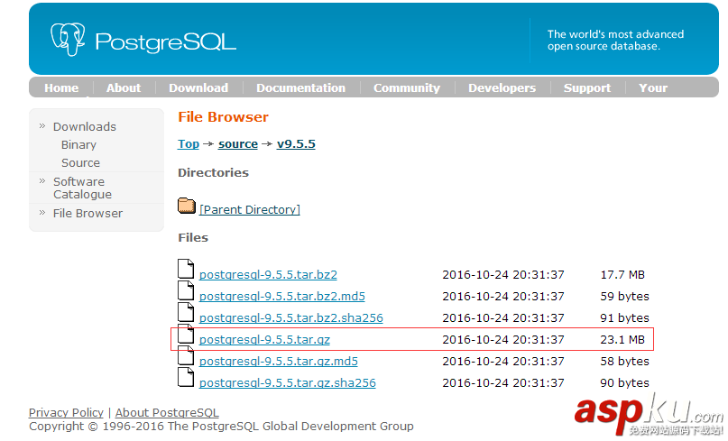Click file icon beside postgresql-9.5.5.tar.gz.md5
The height and width of the screenshot is (441, 728).
pos(186,355)
